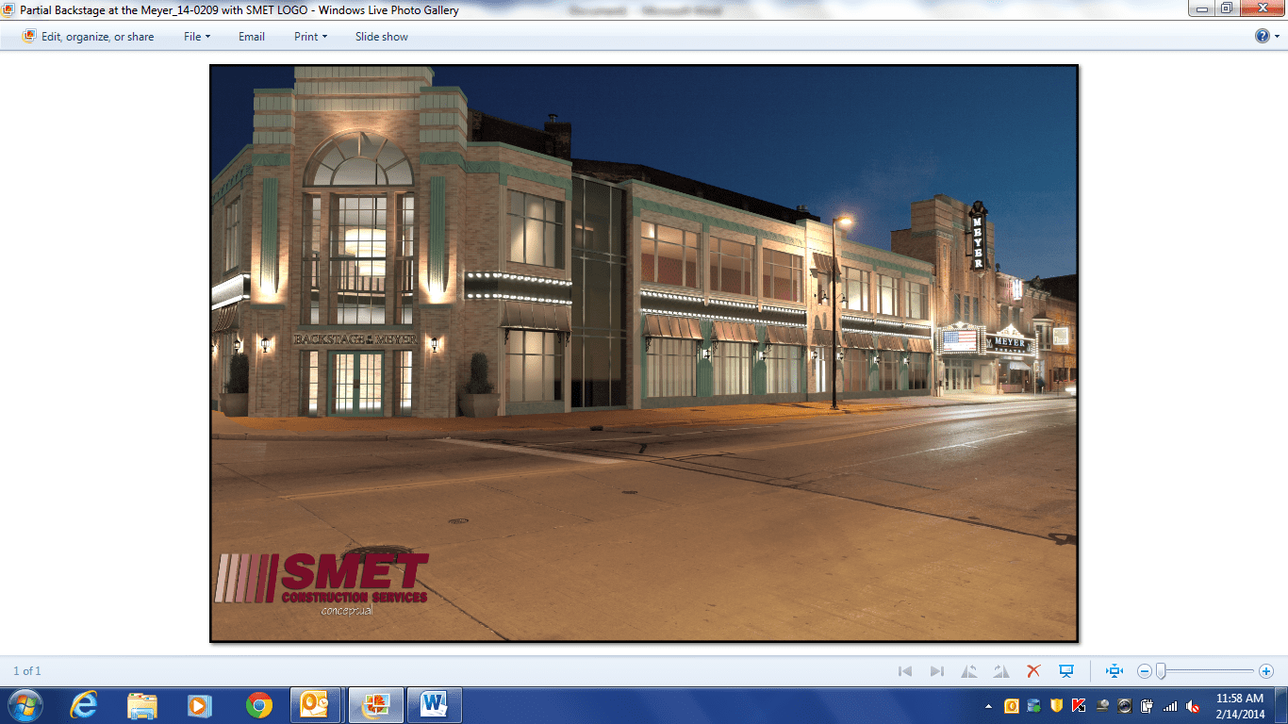Screen dimensions: 1288x724
Task: Zoom in with the plus button
Action: [x=1265, y=671]
